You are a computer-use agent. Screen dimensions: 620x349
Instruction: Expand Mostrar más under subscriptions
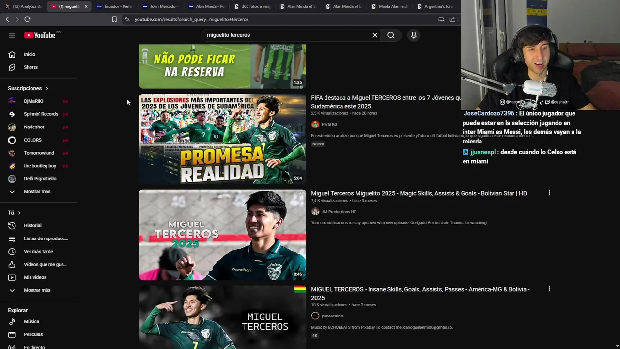(x=38, y=191)
